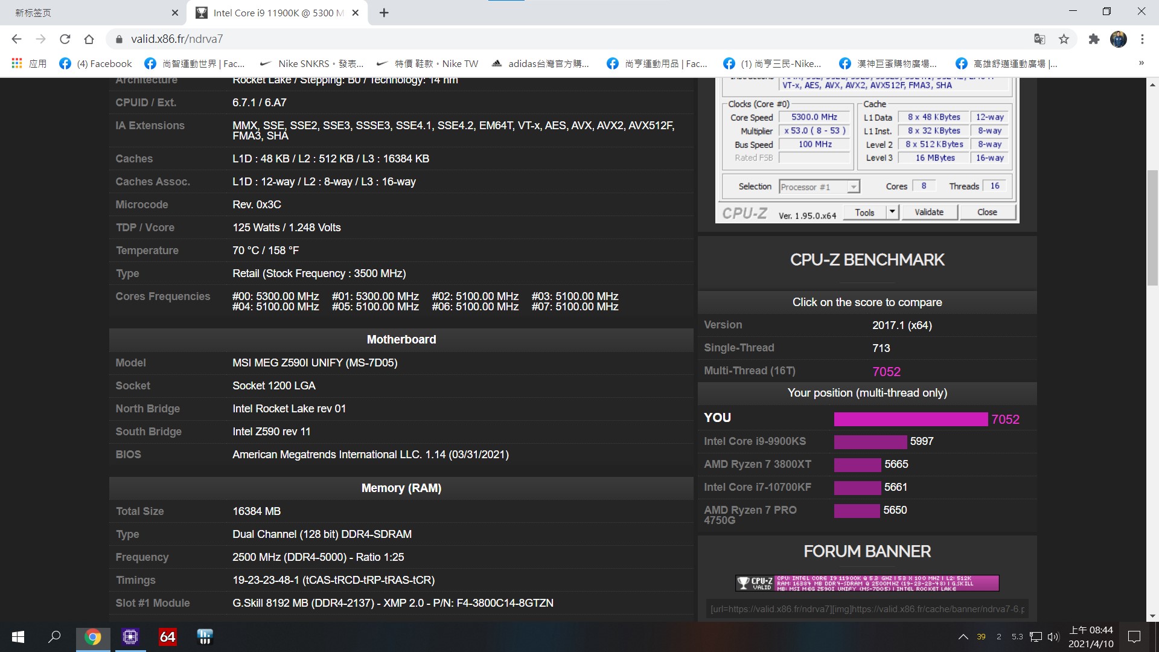The height and width of the screenshot is (652, 1159).
Task: Bookmark this page with the star
Action: 1064,39
